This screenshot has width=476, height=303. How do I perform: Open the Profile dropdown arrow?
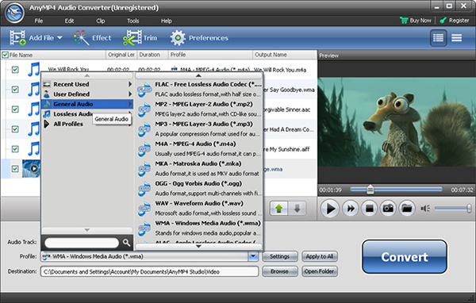click(253, 256)
